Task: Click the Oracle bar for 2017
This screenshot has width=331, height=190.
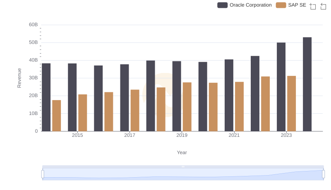Action: coord(125,98)
